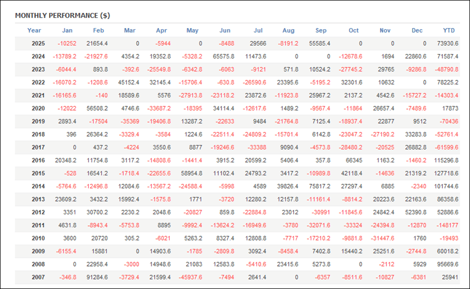Click the Jan column header
470x289 pixels.
click(67, 30)
